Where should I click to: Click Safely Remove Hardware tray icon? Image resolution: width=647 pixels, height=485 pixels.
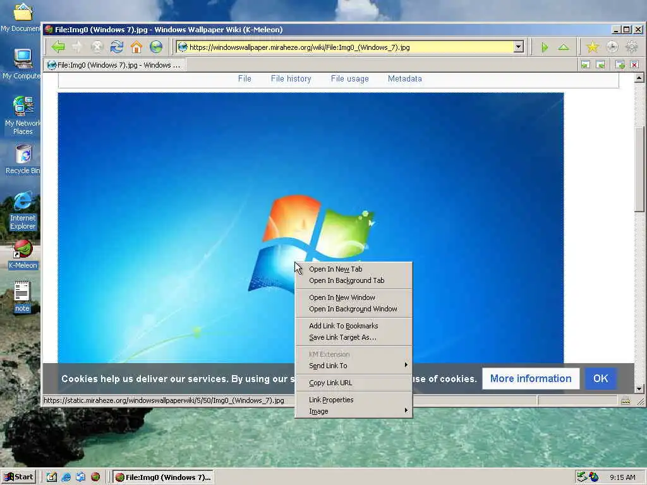pyautogui.click(x=582, y=477)
